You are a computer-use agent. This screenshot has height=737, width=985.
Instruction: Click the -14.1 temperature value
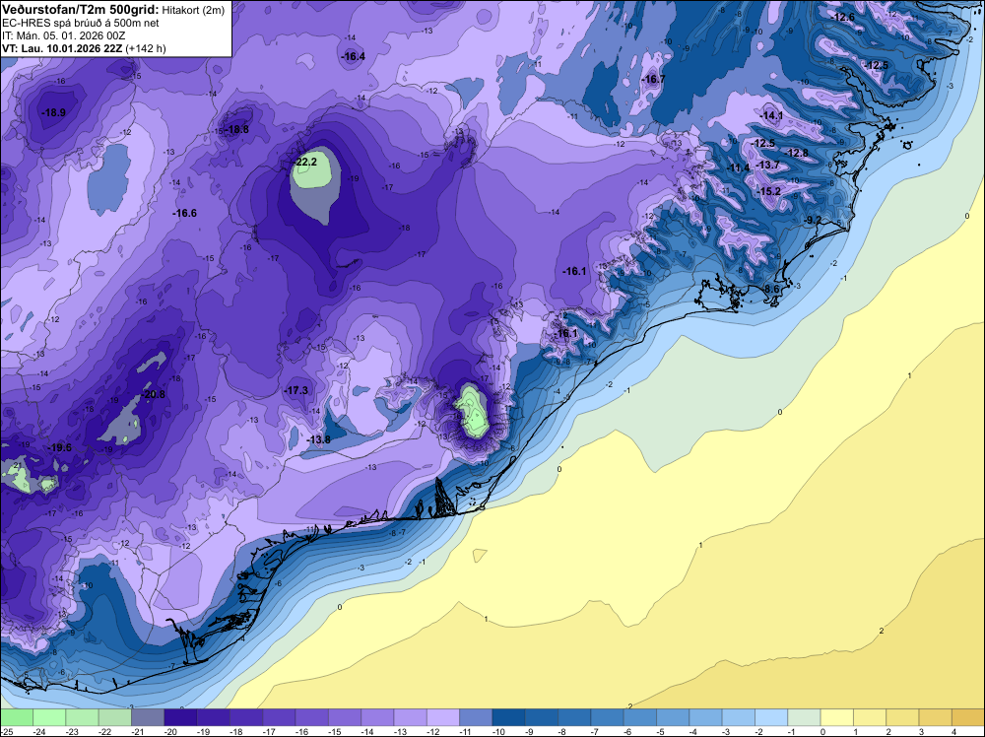click(771, 115)
